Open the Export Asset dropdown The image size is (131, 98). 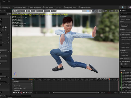click(x=48, y=7)
